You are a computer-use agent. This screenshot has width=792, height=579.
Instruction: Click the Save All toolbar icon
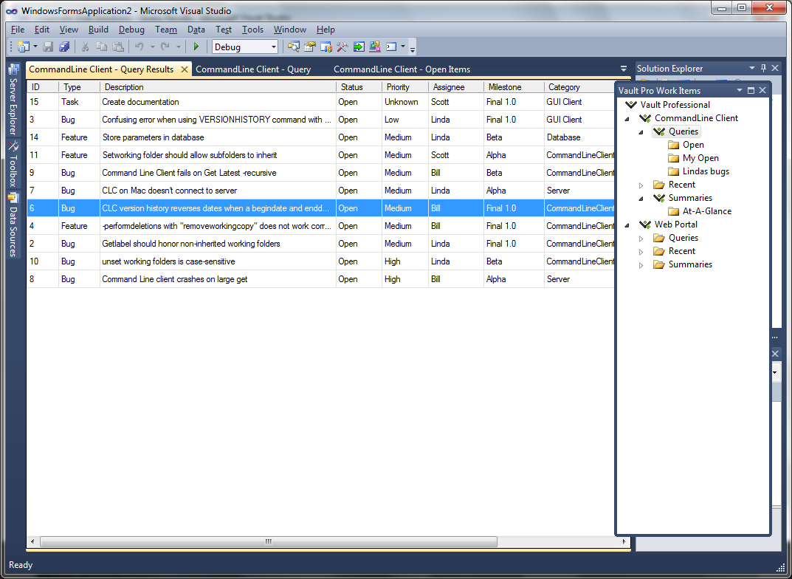click(x=64, y=47)
